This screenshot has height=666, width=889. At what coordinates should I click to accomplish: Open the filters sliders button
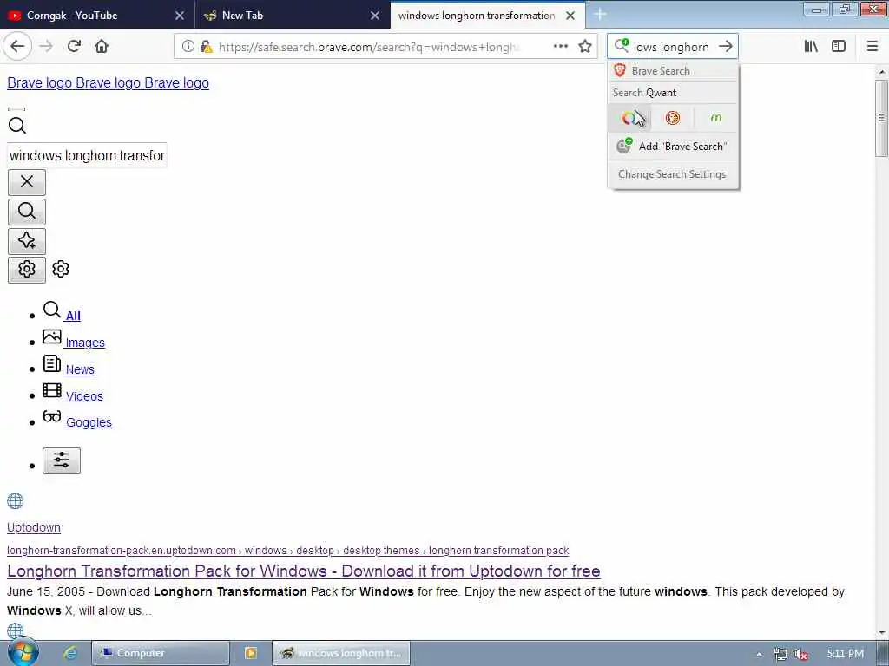tap(62, 460)
